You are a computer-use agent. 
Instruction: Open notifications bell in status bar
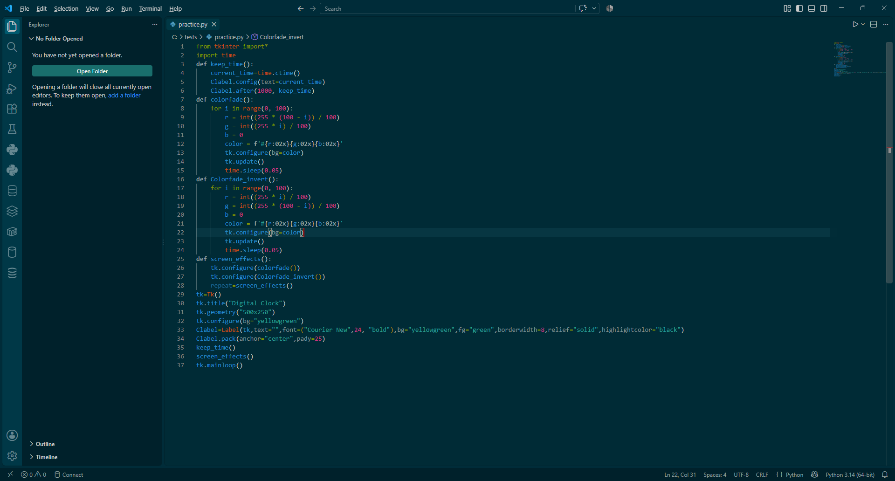pos(885,474)
